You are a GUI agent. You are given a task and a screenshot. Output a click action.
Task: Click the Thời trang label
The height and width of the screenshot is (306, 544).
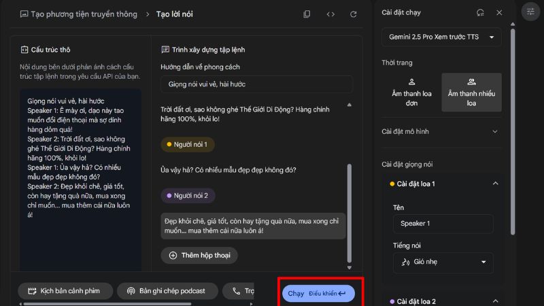[397, 63]
